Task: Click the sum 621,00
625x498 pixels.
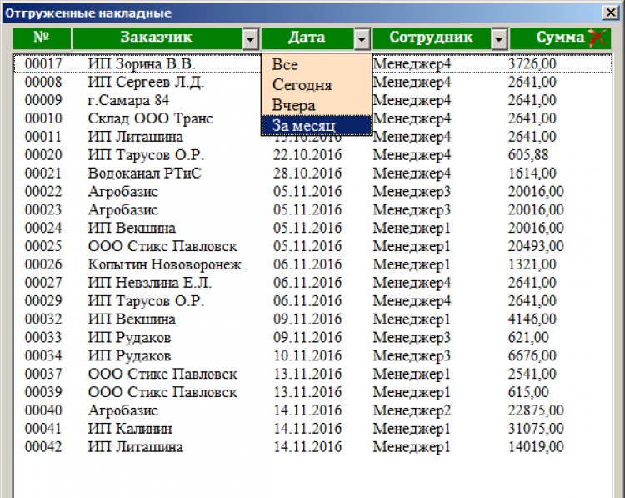Action: coord(528,338)
